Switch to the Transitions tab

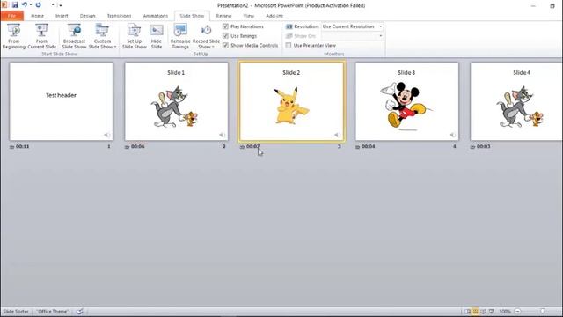(x=120, y=16)
